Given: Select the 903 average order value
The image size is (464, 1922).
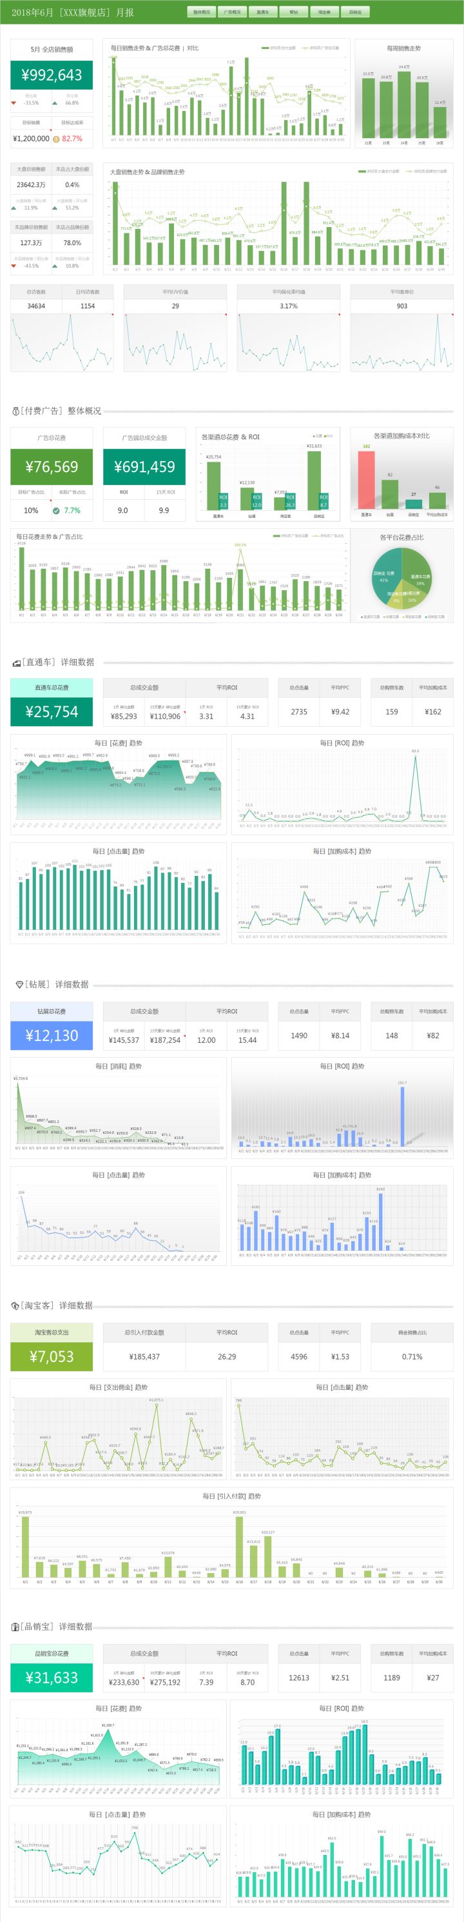Looking at the screenshot, I should tap(402, 306).
